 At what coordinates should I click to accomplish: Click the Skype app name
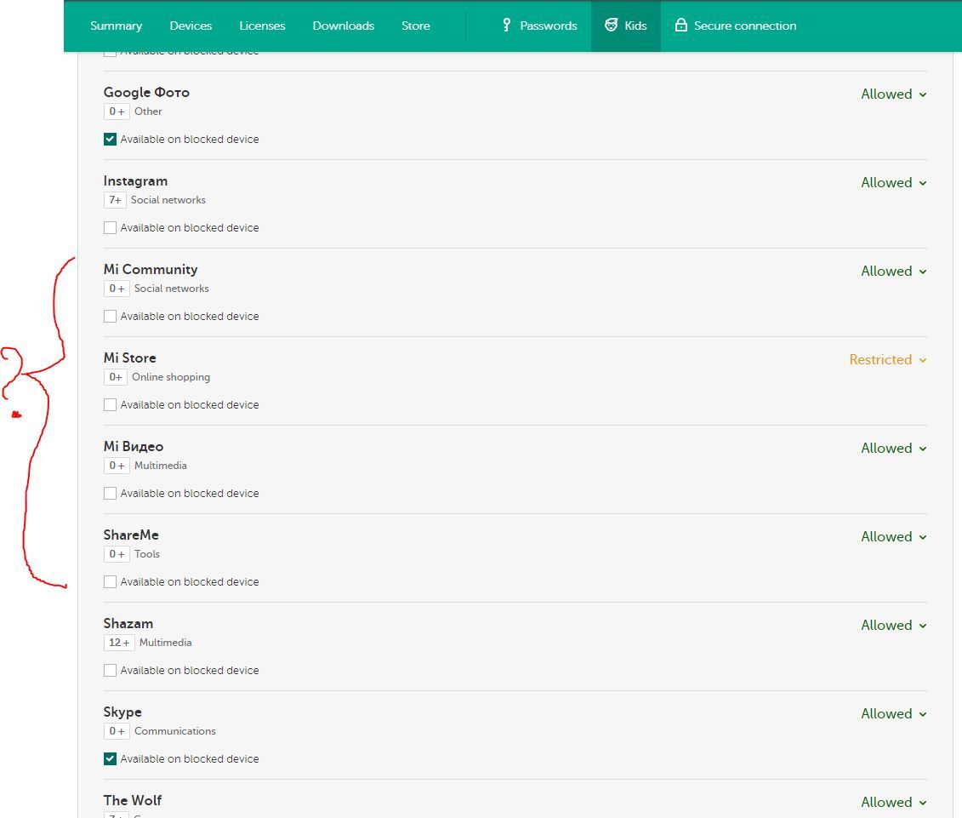pyautogui.click(x=122, y=712)
